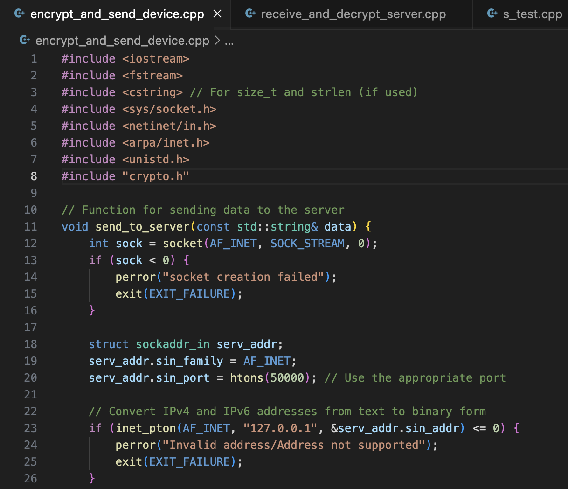Open the breadcrumb ellipsis symbol list

click(229, 41)
